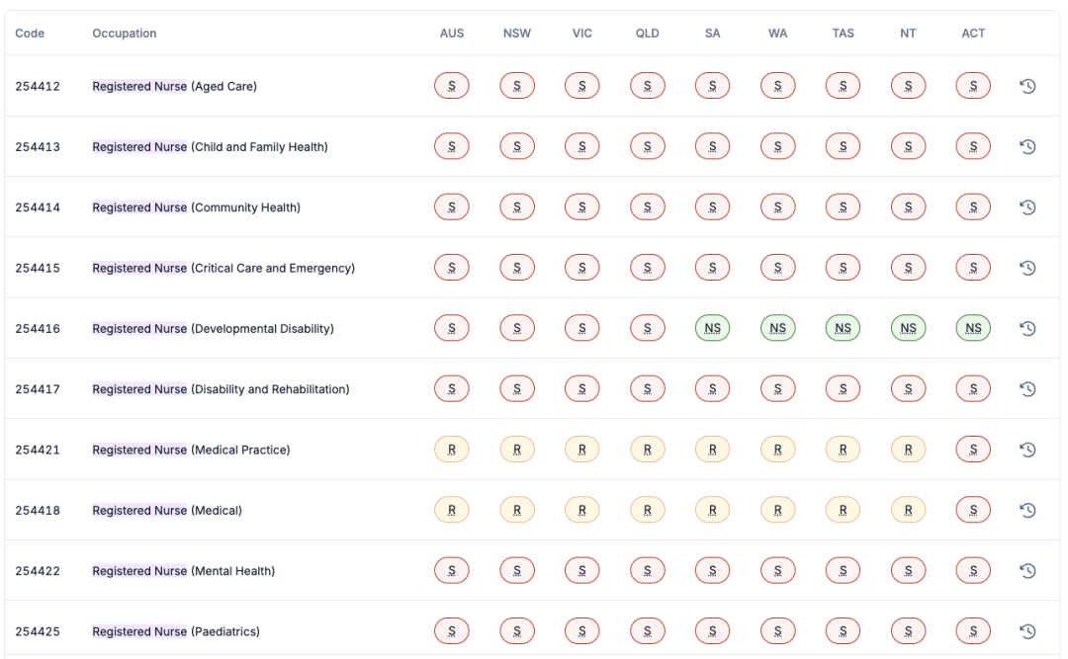The image size is (1068, 659).
Task: Open history for Critical Care and Emergency
Action: pyautogui.click(x=1027, y=268)
